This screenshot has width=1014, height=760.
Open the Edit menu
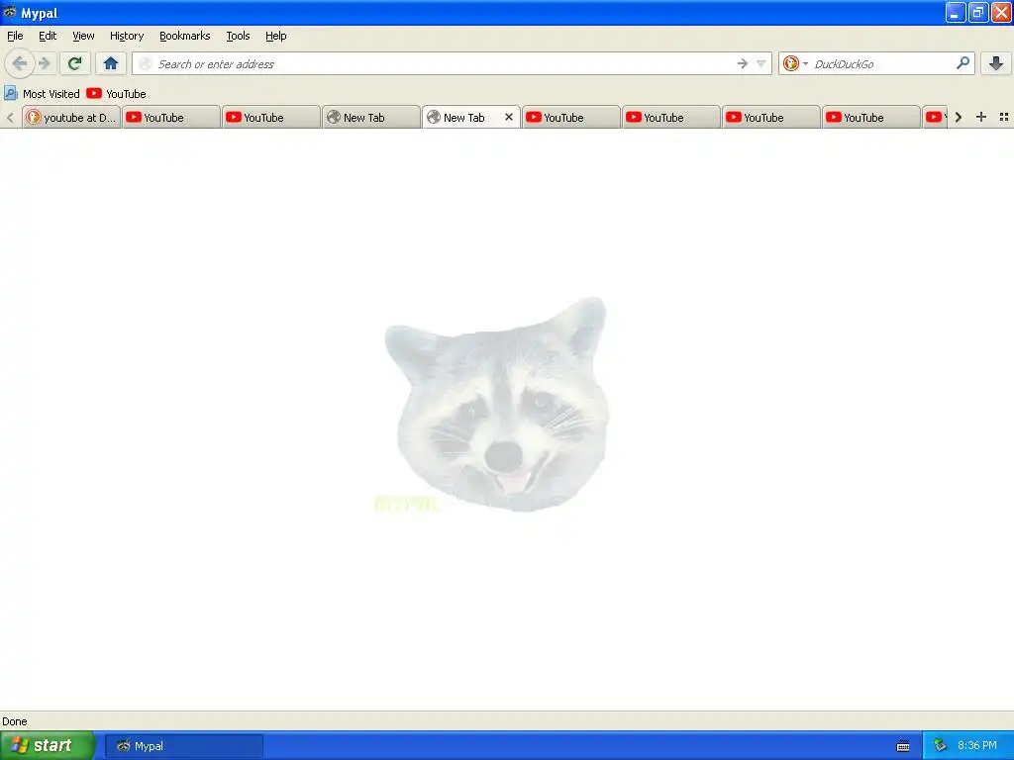click(x=48, y=37)
